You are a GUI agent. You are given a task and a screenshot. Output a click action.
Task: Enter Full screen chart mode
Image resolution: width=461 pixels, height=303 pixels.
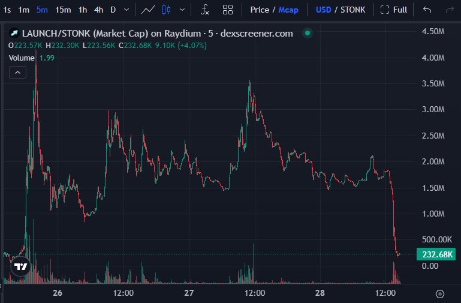click(393, 10)
